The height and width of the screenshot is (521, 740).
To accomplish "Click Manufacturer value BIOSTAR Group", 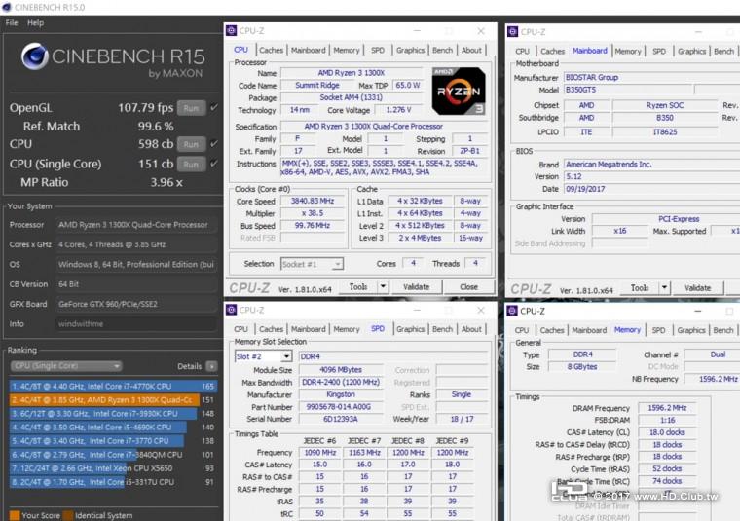I will [x=651, y=77].
